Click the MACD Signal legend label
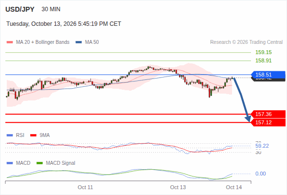 61,163
